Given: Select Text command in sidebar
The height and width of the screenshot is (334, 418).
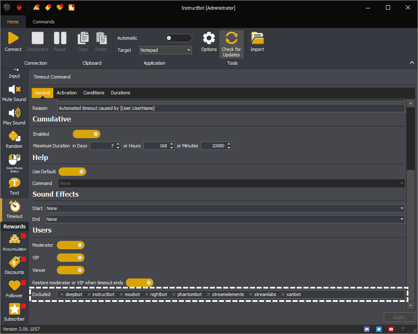Looking at the screenshot, I should [14, 187].
